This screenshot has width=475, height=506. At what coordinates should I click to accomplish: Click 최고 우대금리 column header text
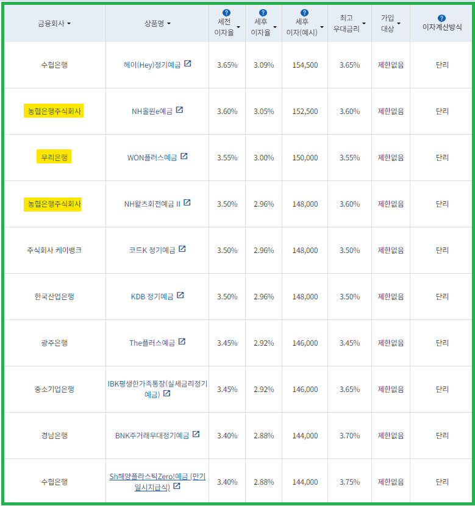(346, 24)
